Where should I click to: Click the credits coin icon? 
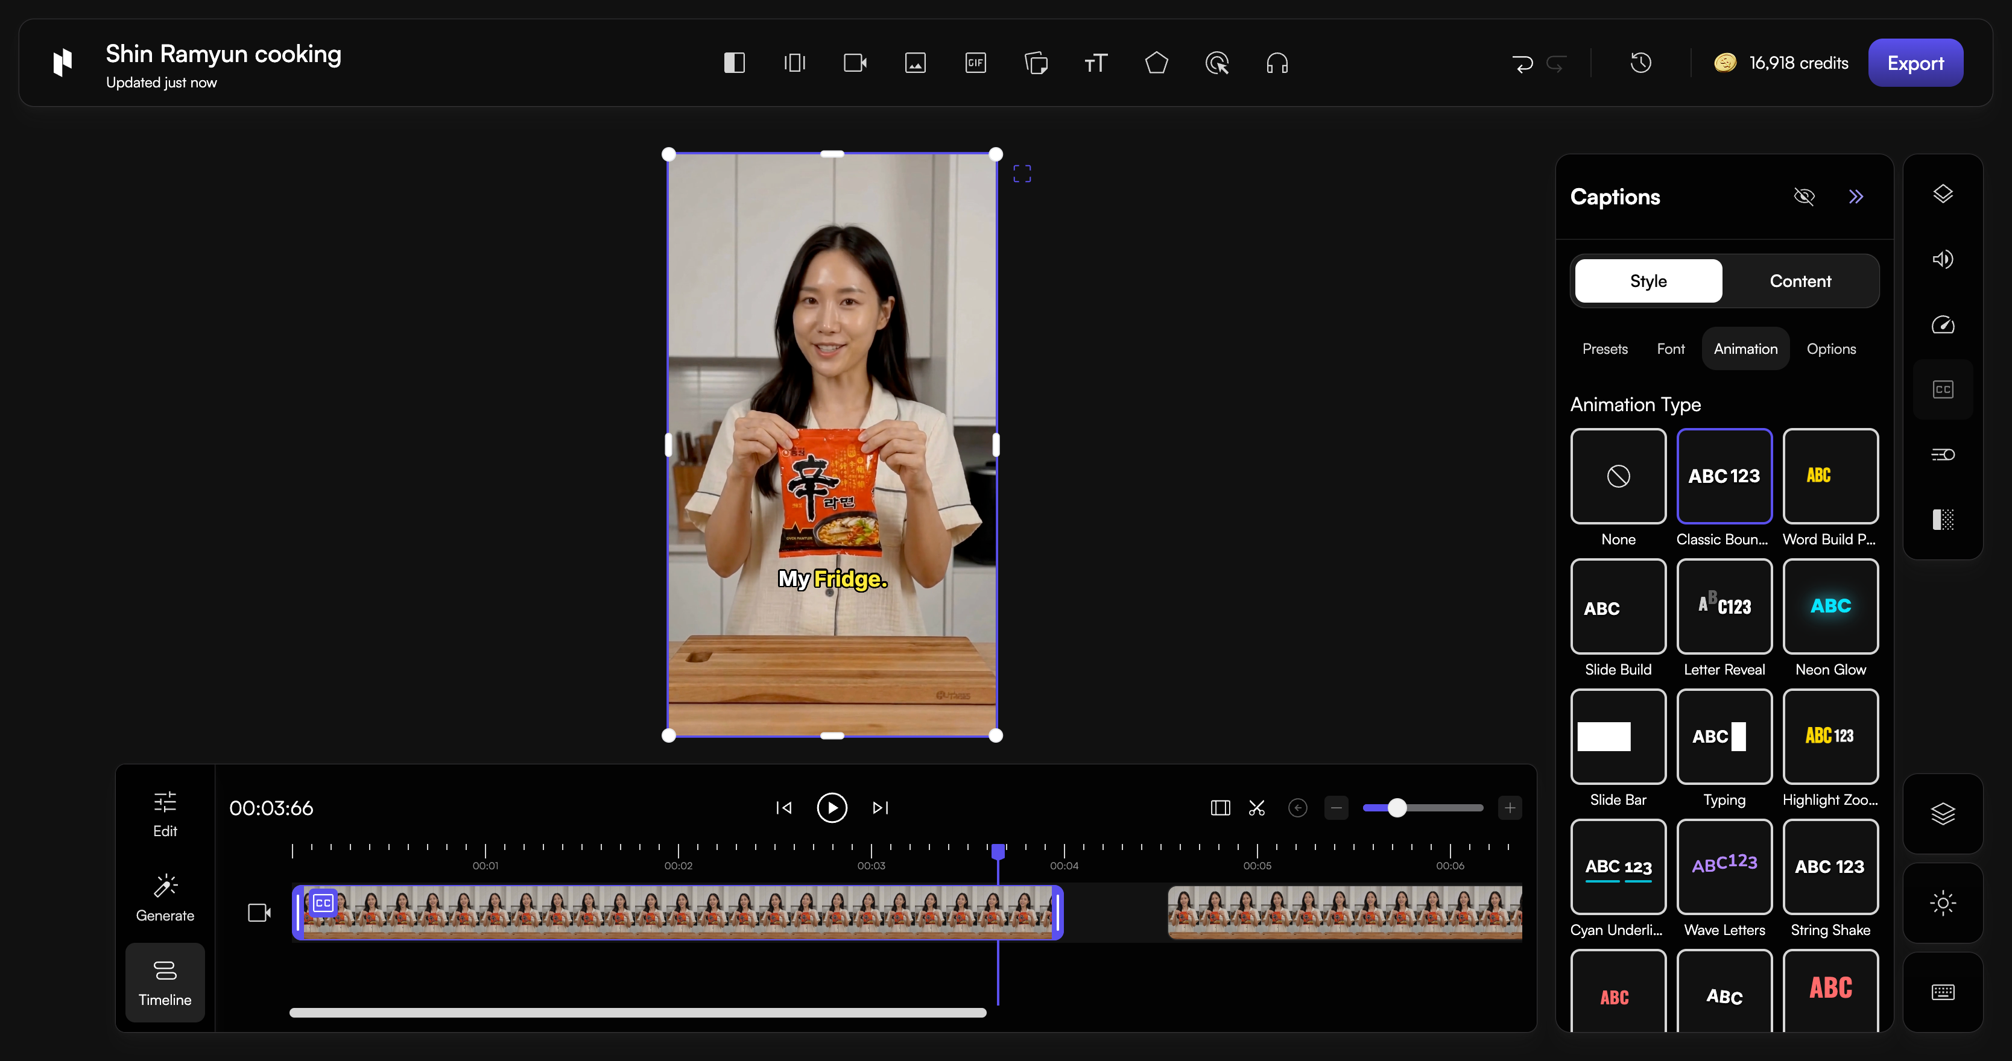[x=1726, y=63]
